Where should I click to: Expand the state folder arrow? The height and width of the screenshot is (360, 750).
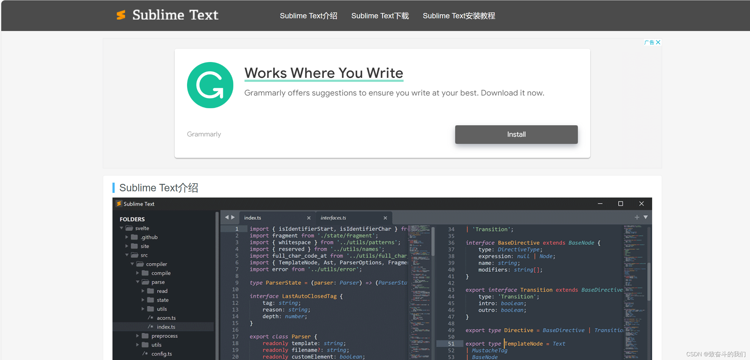(x=143, y=300)
